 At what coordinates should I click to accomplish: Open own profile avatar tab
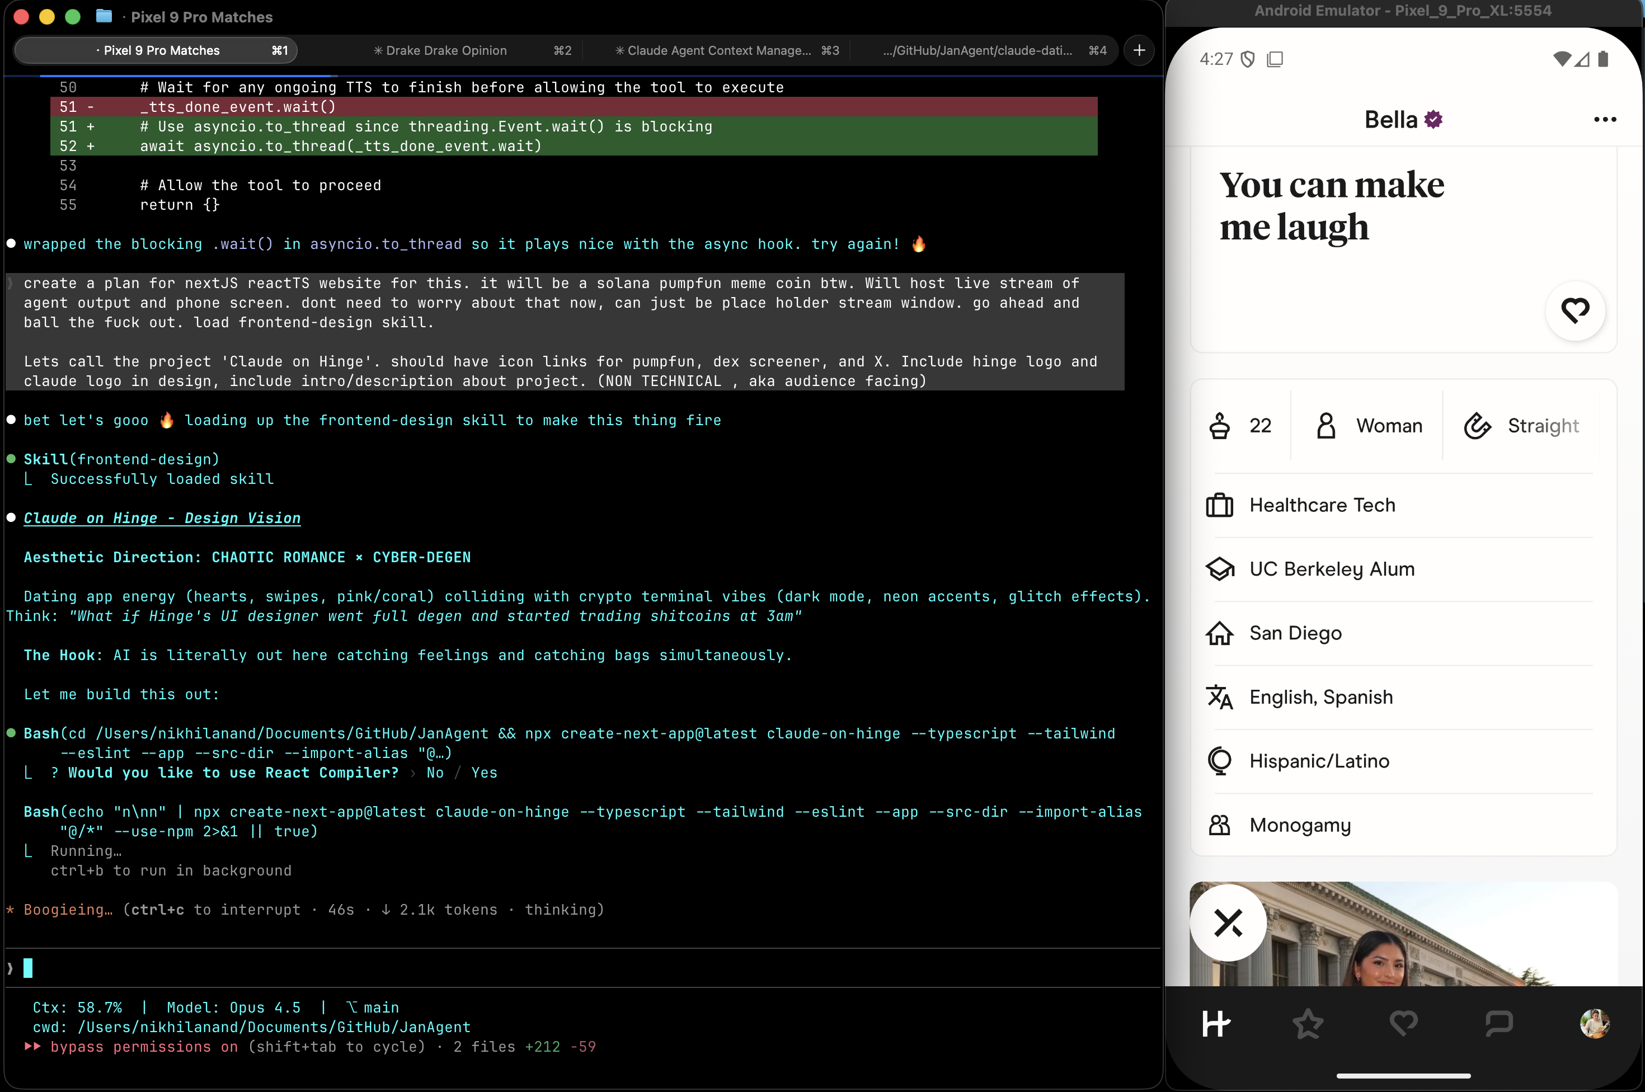click(x=1594, y=1023)
